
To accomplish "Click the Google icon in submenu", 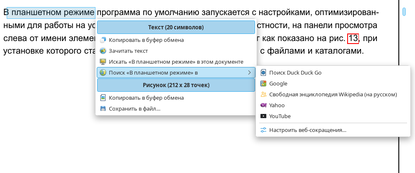I will click(263, 83).
